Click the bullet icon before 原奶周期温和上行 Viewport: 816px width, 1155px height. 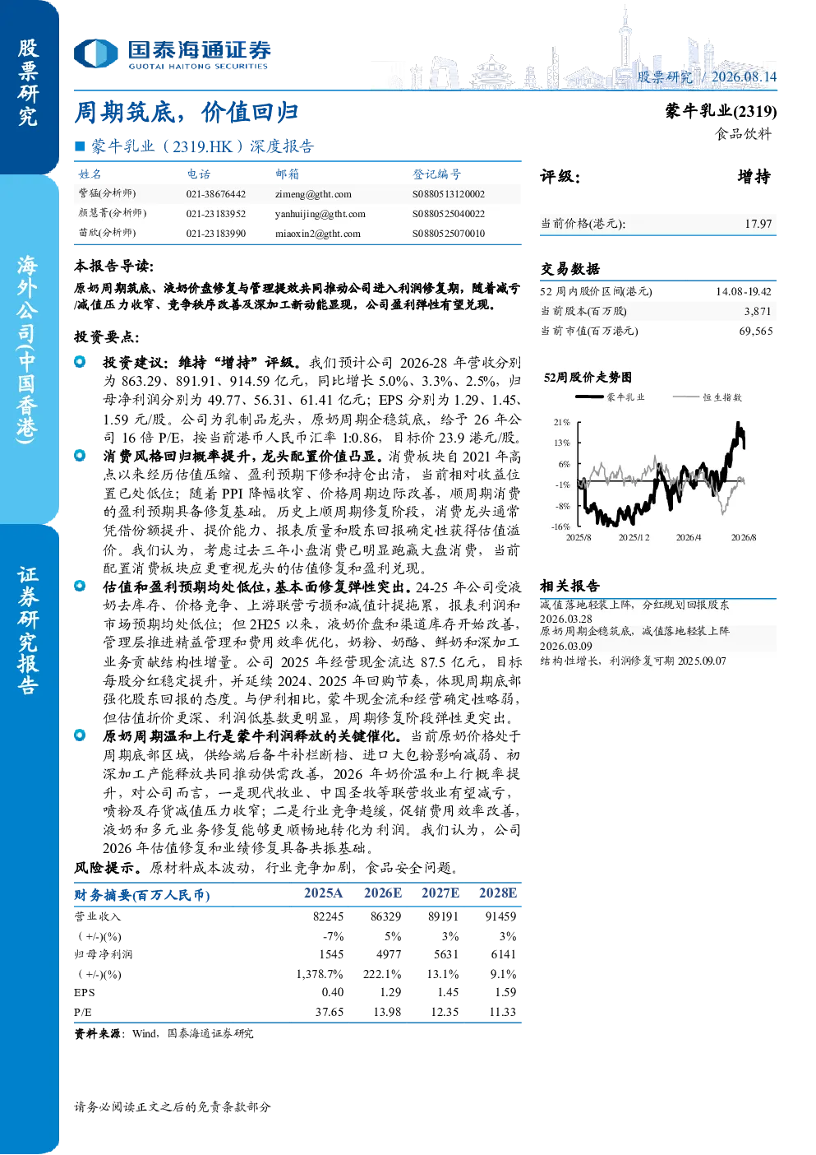click(x=80, y=736)
